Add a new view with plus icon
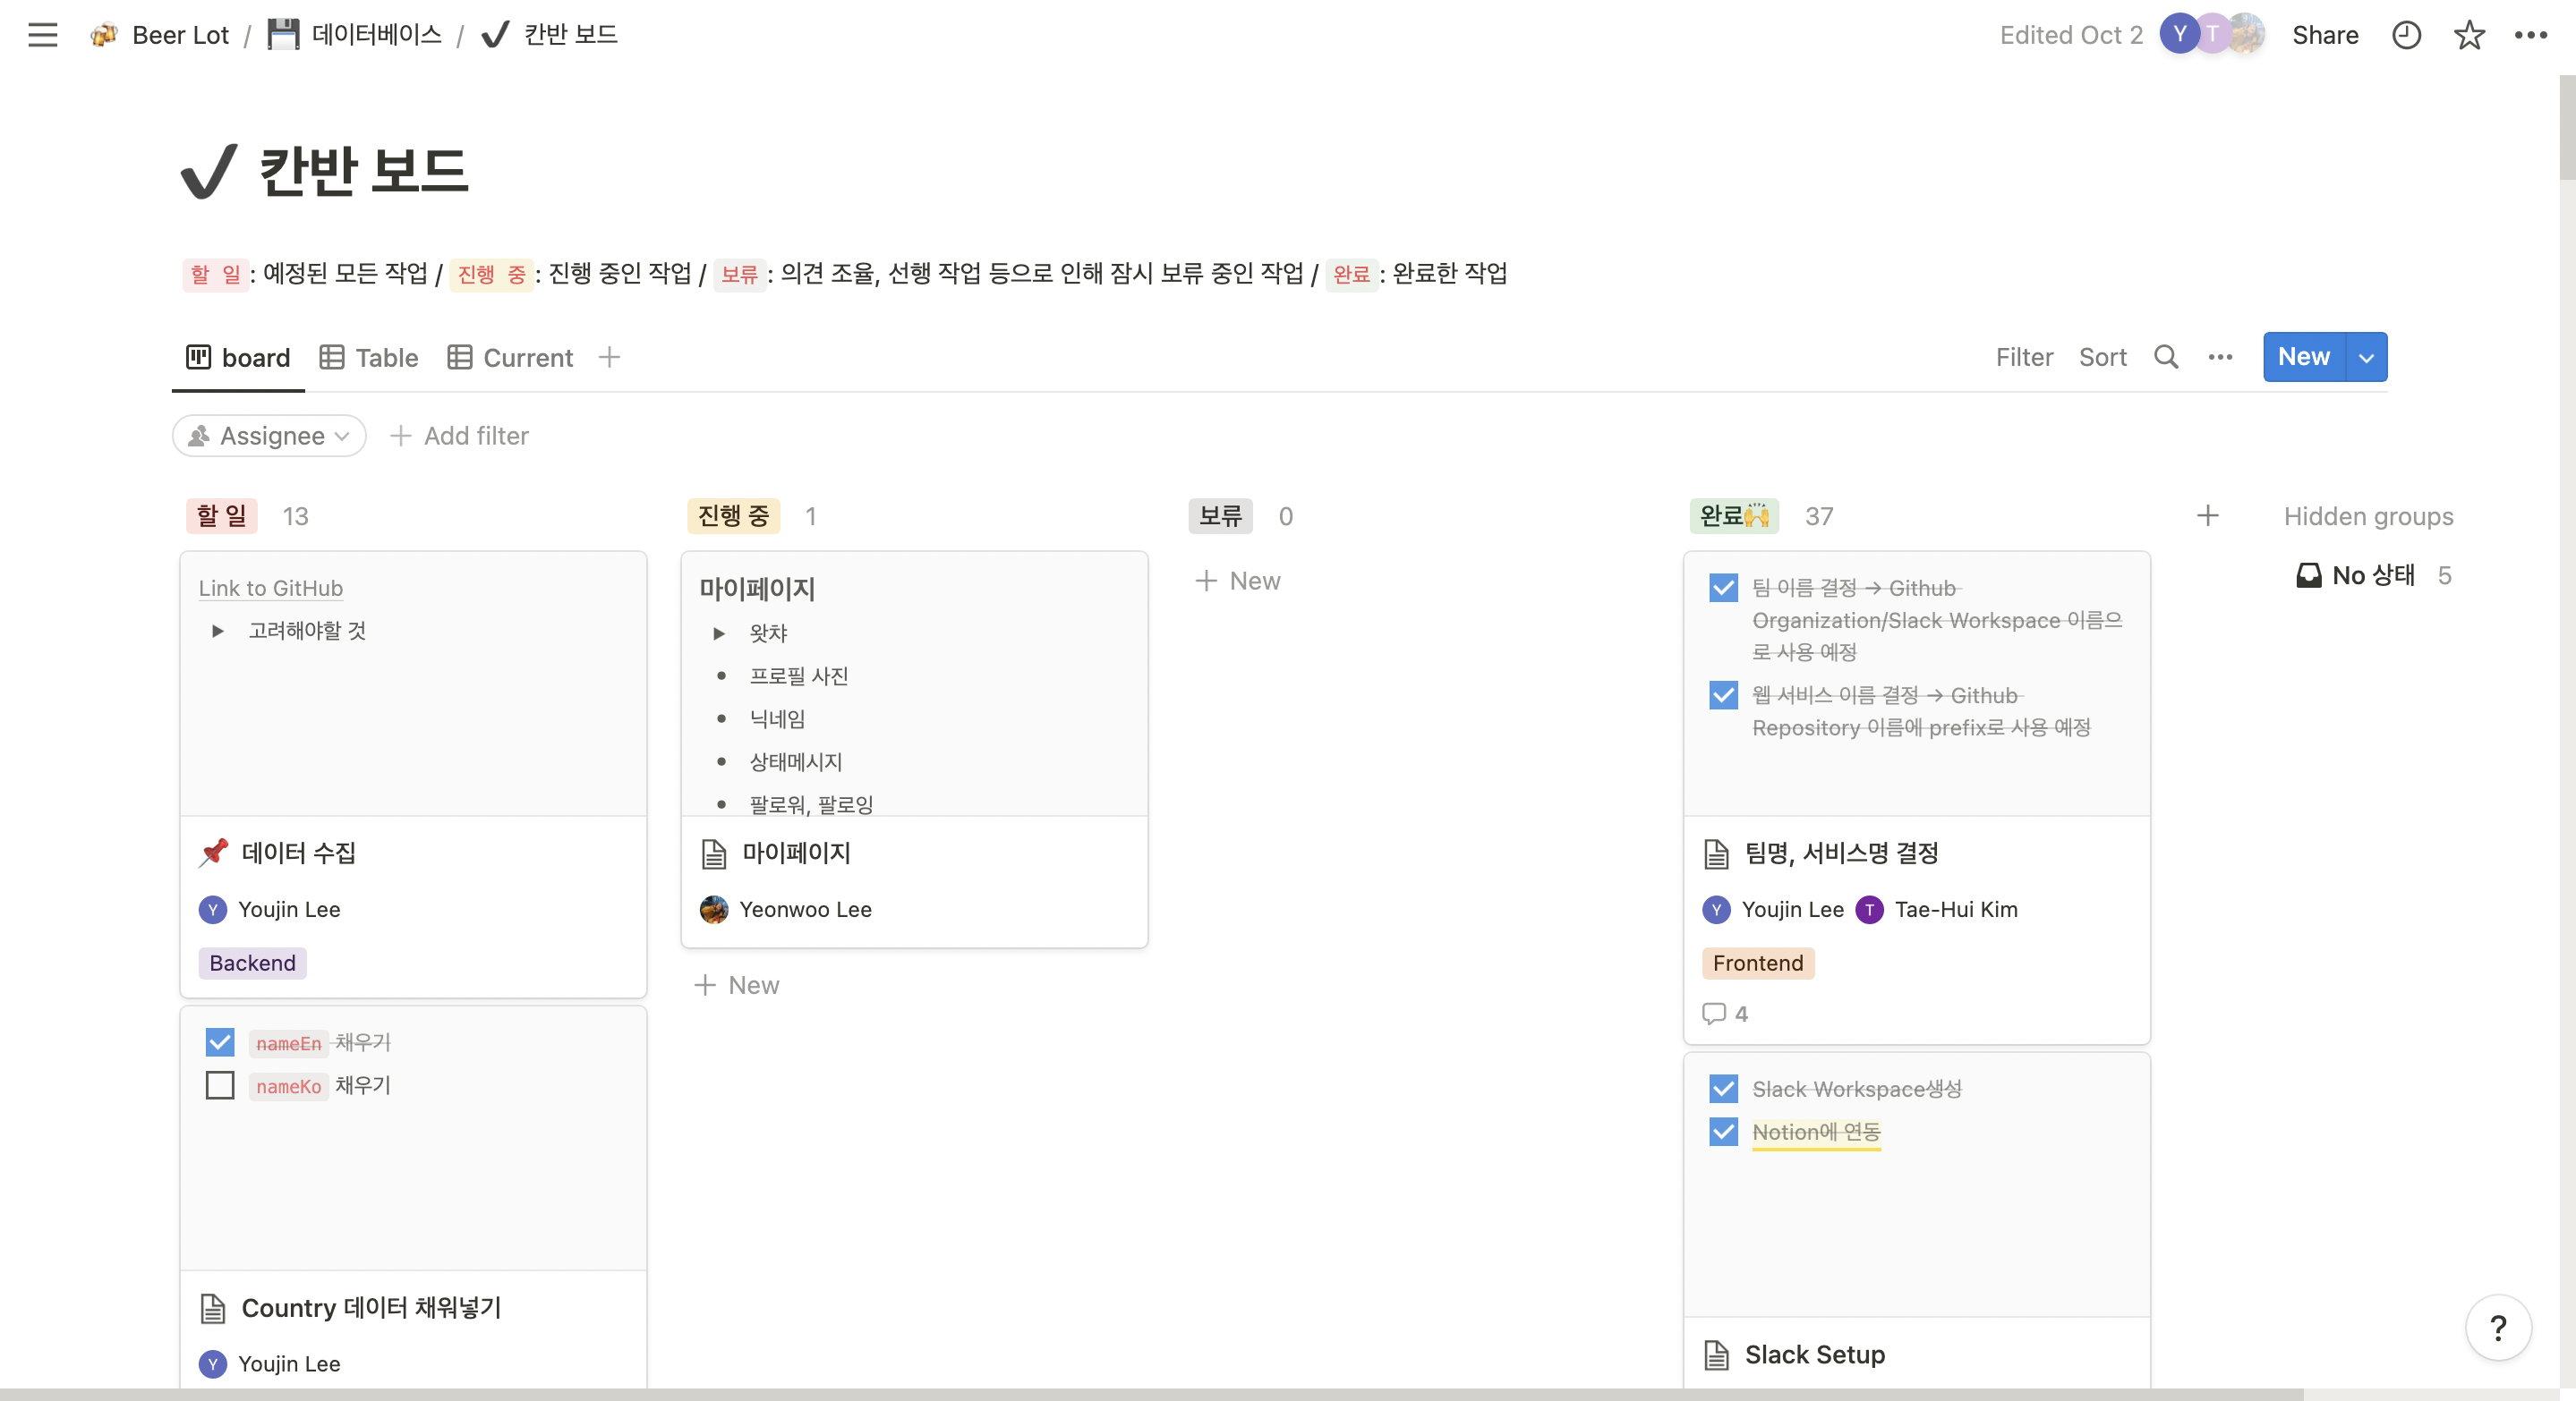 pos(609,357)
